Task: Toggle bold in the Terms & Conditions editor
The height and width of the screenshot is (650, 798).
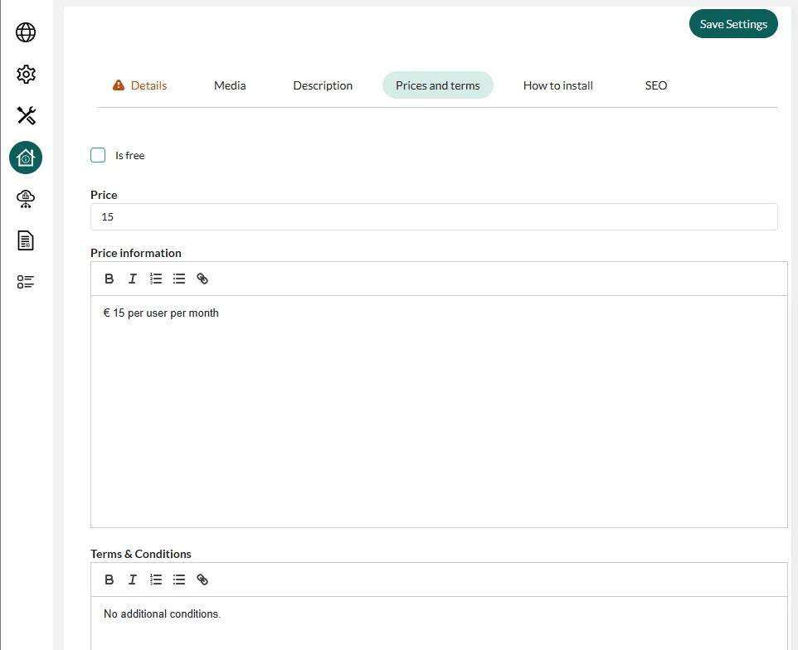Action: point(109,580)
